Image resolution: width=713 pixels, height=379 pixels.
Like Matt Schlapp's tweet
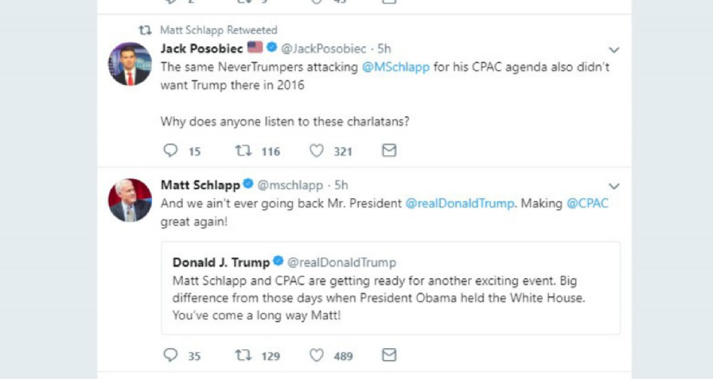click(317, 355)
